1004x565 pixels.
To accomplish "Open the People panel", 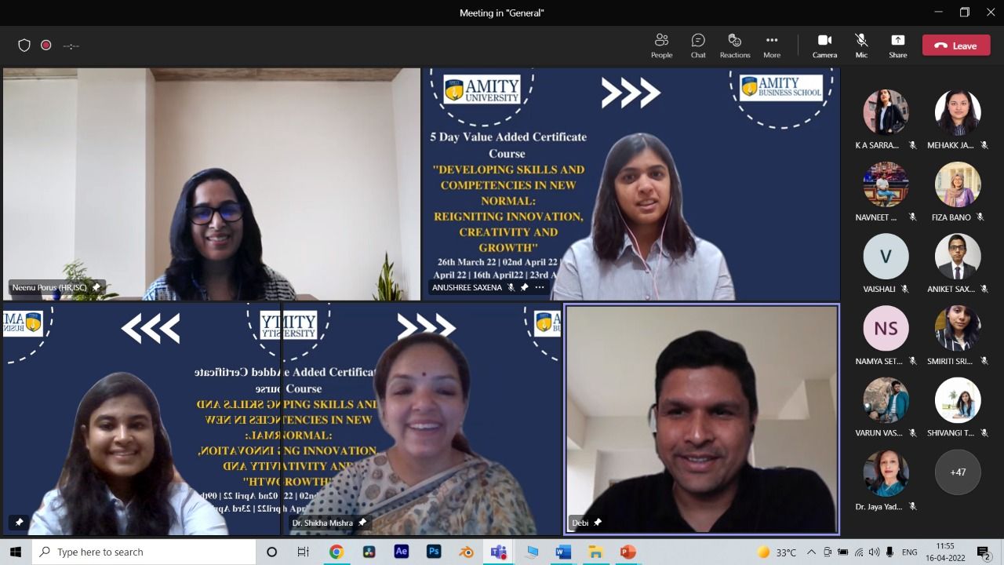I will point(661,46).
